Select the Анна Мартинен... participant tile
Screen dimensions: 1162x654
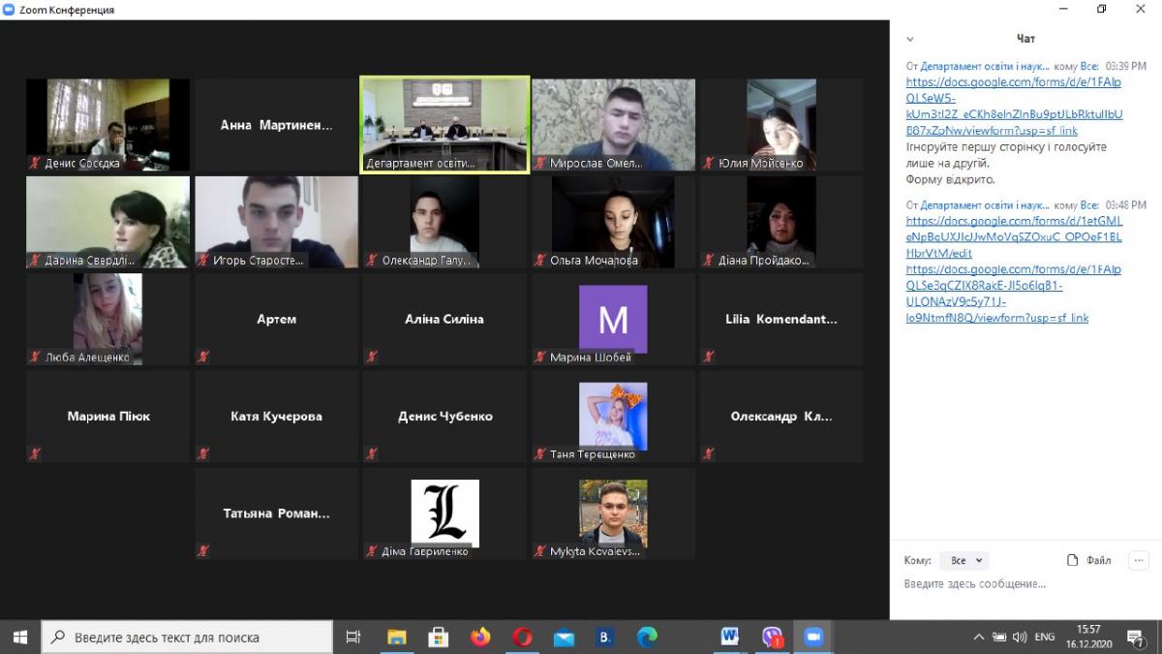276,125
